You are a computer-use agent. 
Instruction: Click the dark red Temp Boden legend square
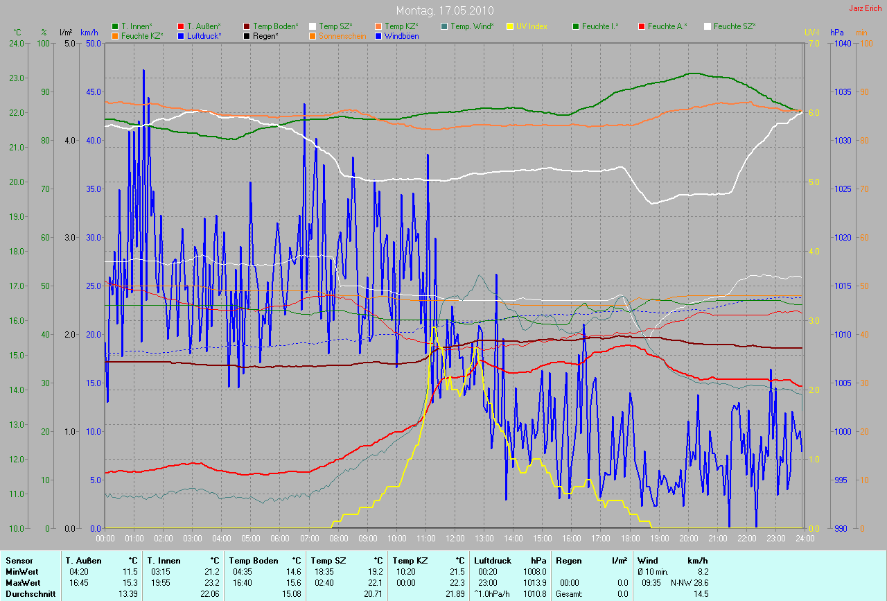coord(247,26)
